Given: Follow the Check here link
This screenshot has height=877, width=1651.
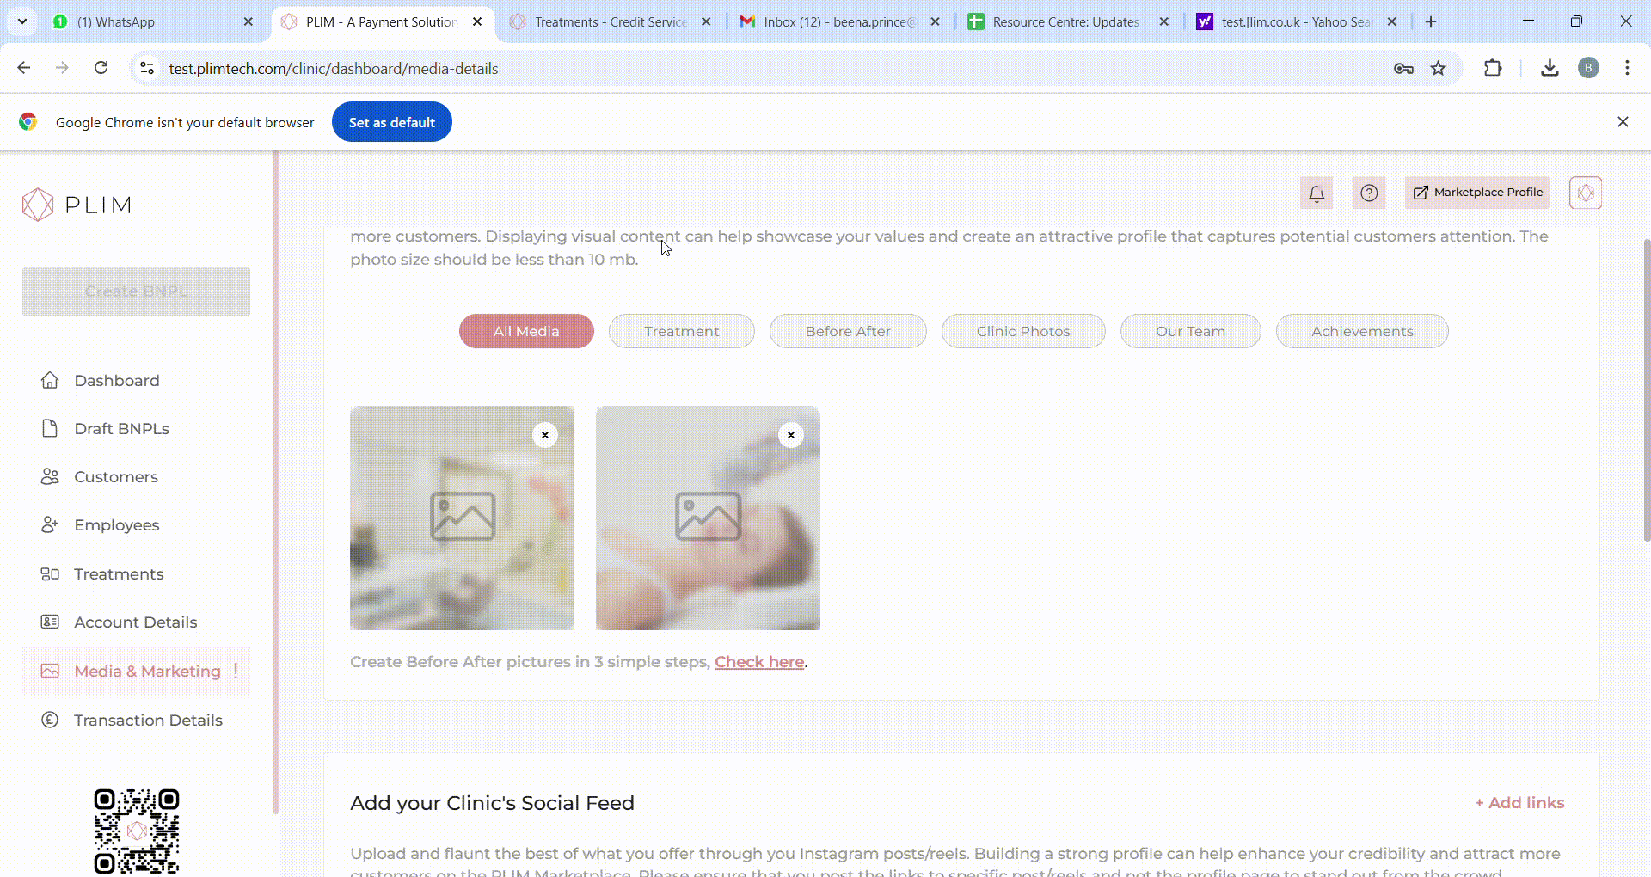Looking at the screenshot, I should pos(759,662).
